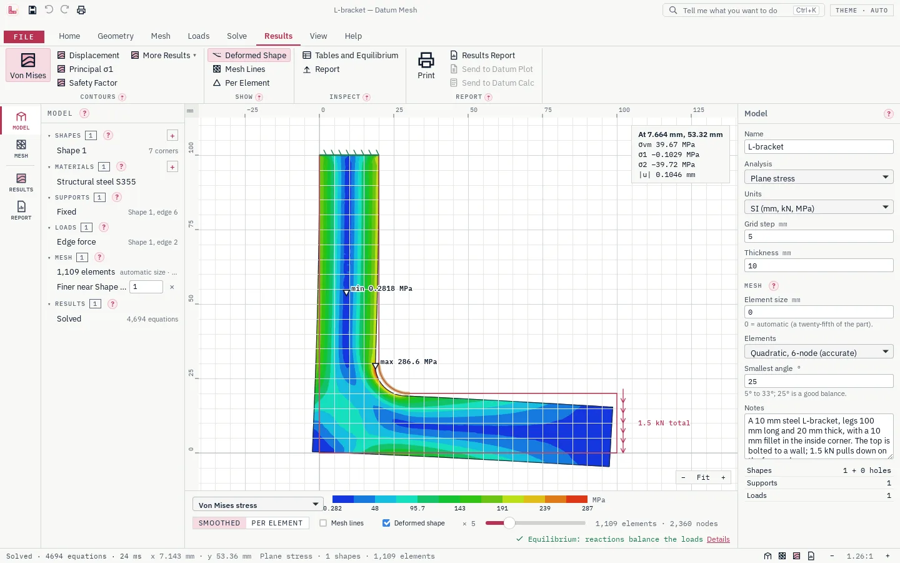Viewport: 900px width, 563px height.
Task: Switch to the View ribbon tab
Action: [x=318, y=36]
